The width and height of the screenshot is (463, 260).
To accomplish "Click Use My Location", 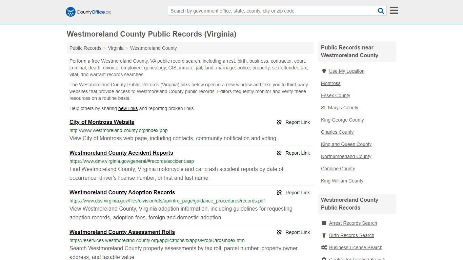I will pos(347,71).
